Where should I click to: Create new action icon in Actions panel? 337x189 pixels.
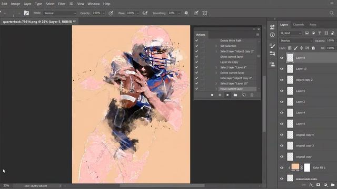(244, 95)
